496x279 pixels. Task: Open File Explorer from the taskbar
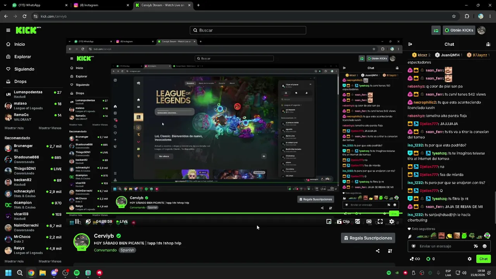coord(43,273)
